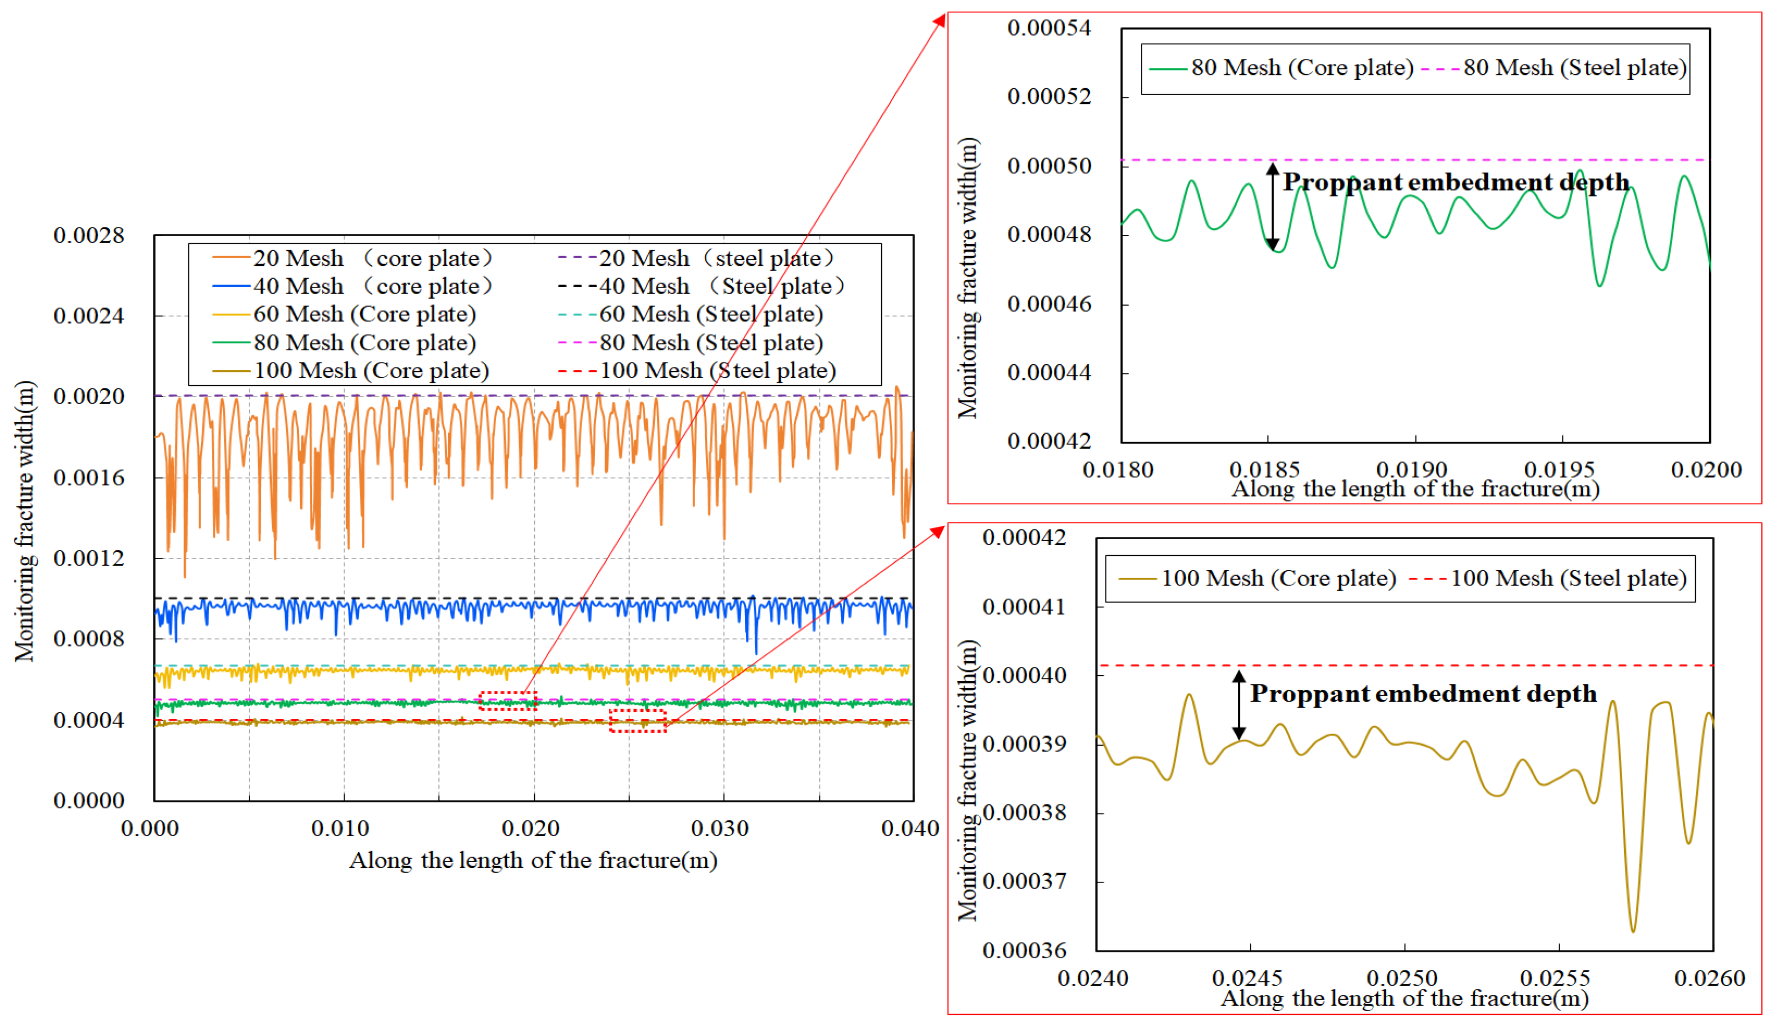This screenshot has width=1777, height=1033.
Task: Click the 0.0250 tick label in the bottom inset
Action: click(1401, 979)
